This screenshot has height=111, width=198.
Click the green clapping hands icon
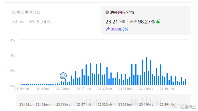158,21
